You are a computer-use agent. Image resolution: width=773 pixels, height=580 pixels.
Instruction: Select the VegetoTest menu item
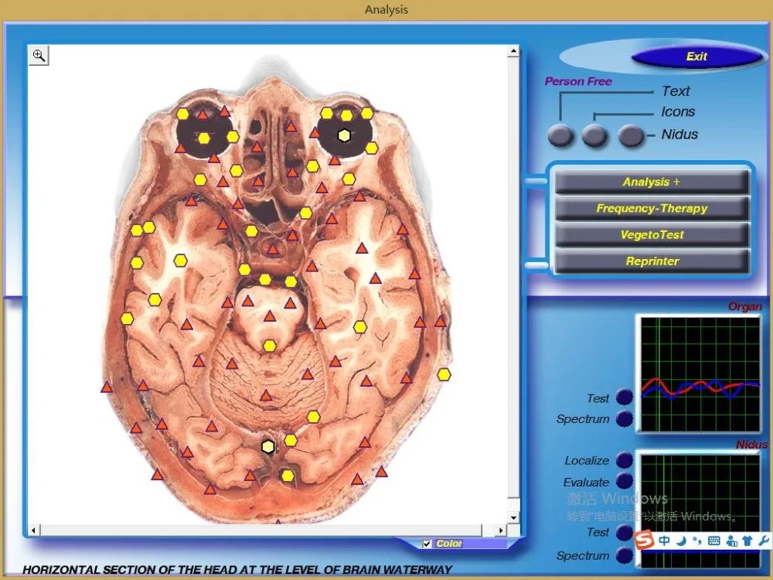(652, 234)
